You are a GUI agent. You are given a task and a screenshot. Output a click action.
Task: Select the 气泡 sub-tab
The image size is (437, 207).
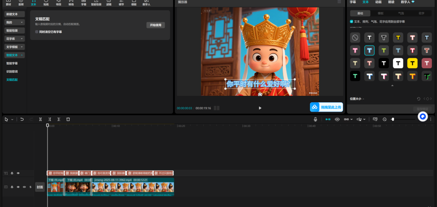(x=401, y=13)
